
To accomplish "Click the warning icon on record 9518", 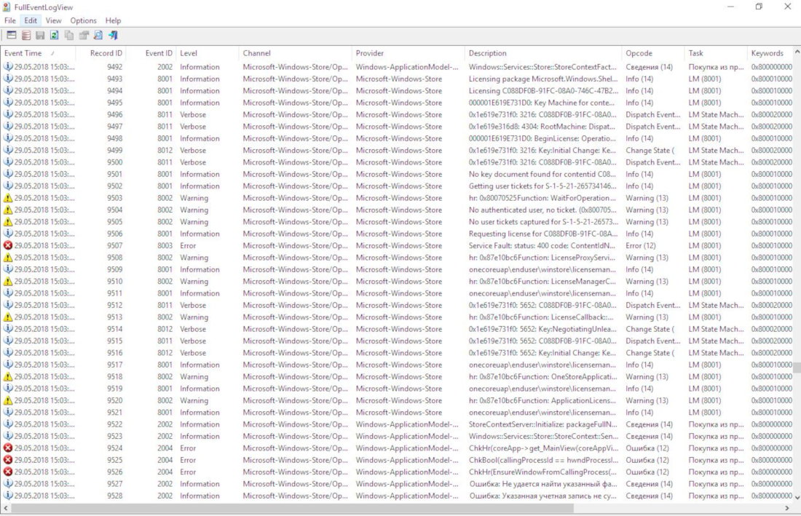I will (x=8, y=377).
